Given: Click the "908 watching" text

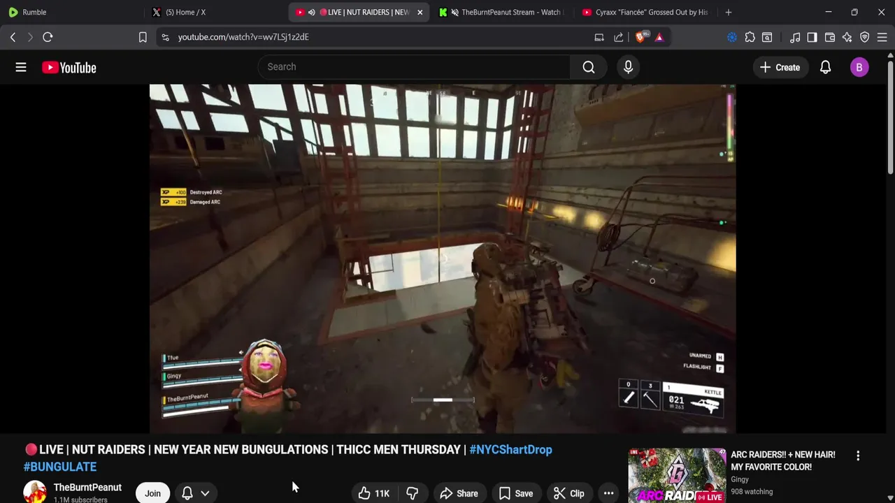Looking at the screenshot, I should [752, 492].
